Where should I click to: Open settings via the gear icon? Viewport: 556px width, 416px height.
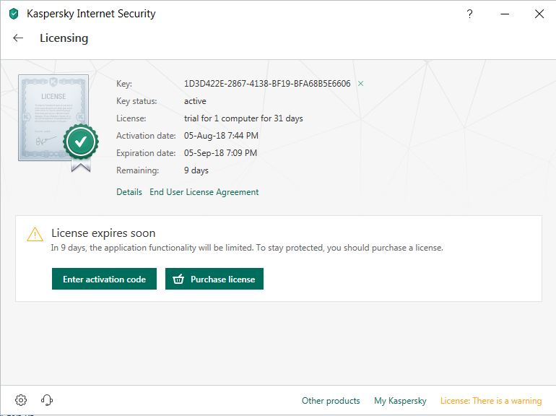coord(21,400)
